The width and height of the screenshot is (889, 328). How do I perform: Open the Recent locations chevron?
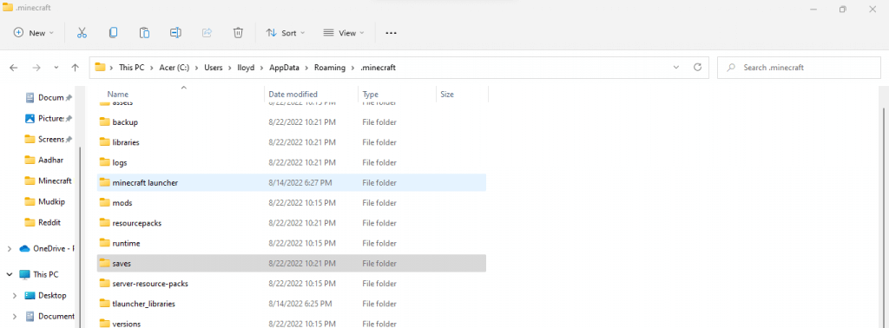56,68
